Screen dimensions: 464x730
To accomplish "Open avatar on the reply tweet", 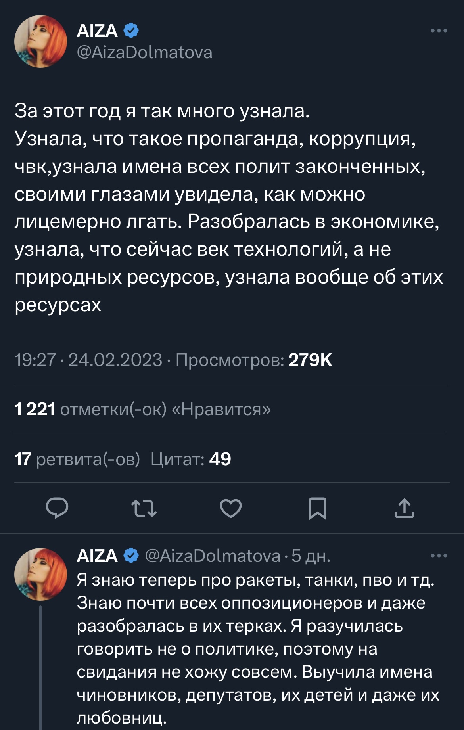I will tap(40, 574).
